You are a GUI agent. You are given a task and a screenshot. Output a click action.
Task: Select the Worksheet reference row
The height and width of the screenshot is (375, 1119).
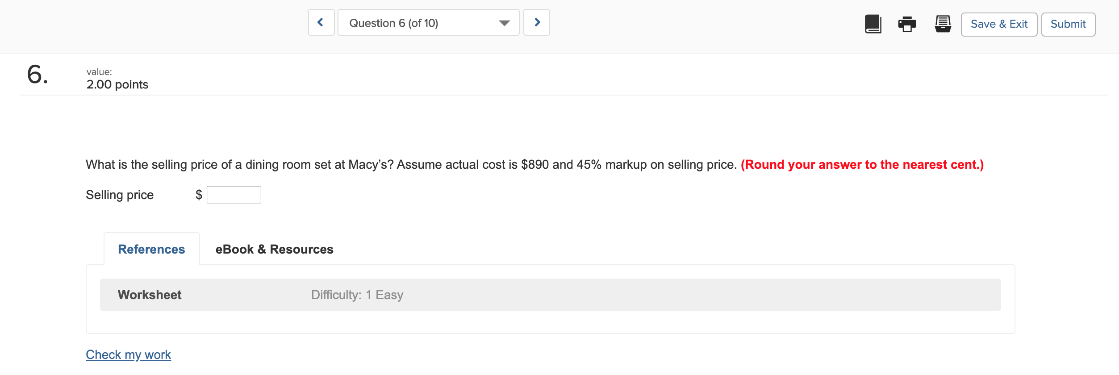tap(150, 295)
